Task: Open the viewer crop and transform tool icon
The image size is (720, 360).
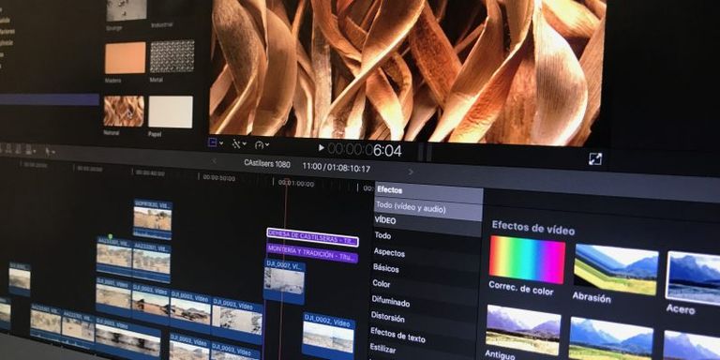Action: (213, 143)
